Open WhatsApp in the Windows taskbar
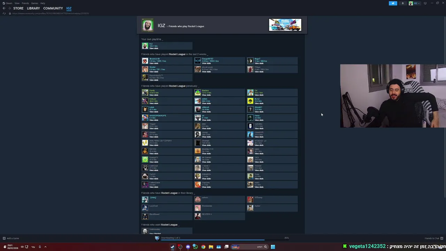The height and width of the screenshot is (251, 446). 195,247
